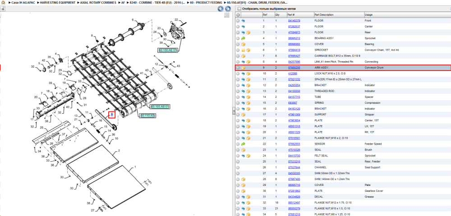Click the blue arrow icon on FELT SEAL row
The width and height of the screenshot is (451, 216).
(243, 155)
